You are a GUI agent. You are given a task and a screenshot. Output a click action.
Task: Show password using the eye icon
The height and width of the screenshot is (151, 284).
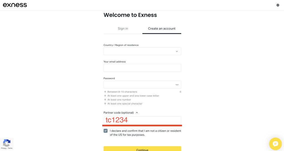click(x=177, y=85)
